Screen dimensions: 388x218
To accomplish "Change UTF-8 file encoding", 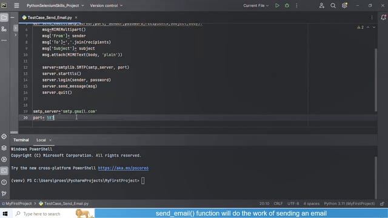I will pos(293,203).
